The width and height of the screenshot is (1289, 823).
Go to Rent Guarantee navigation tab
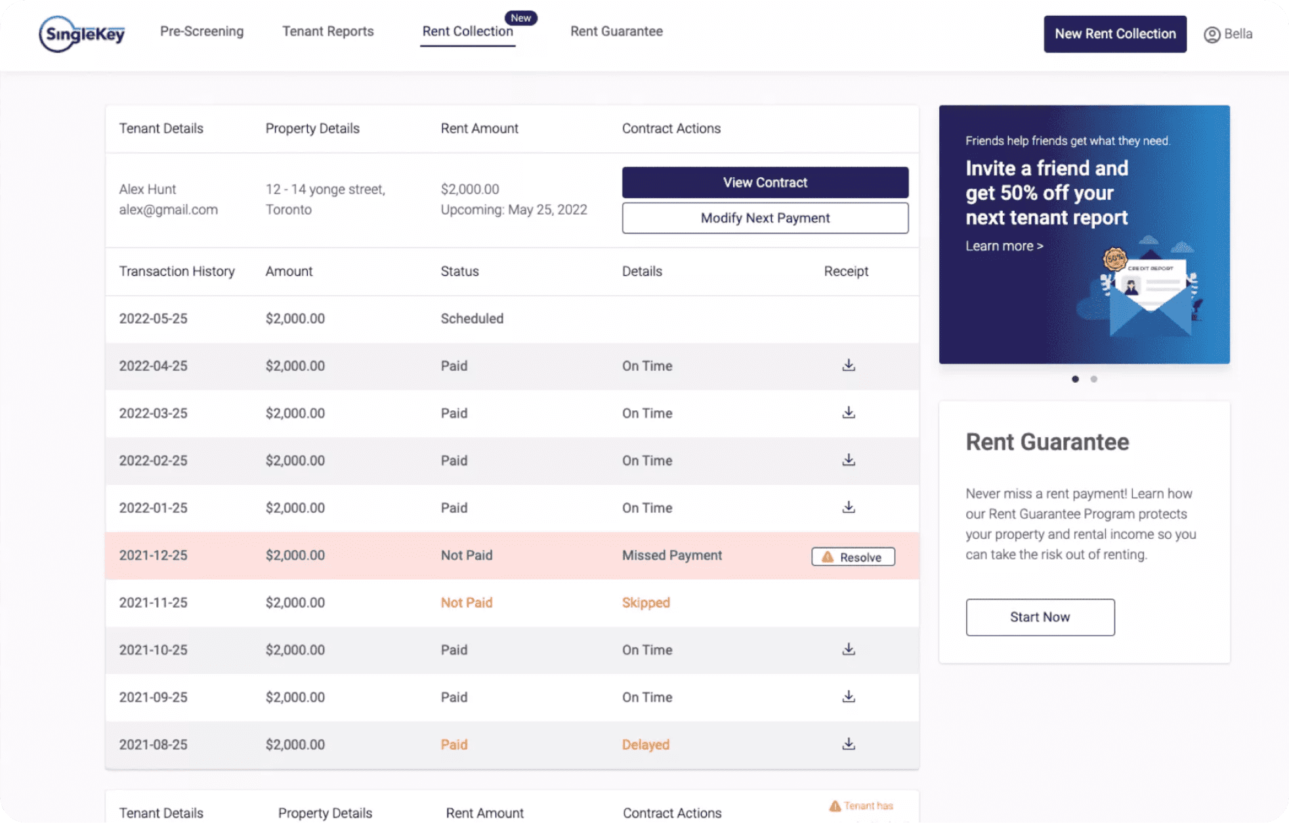[x=616, y=32]
